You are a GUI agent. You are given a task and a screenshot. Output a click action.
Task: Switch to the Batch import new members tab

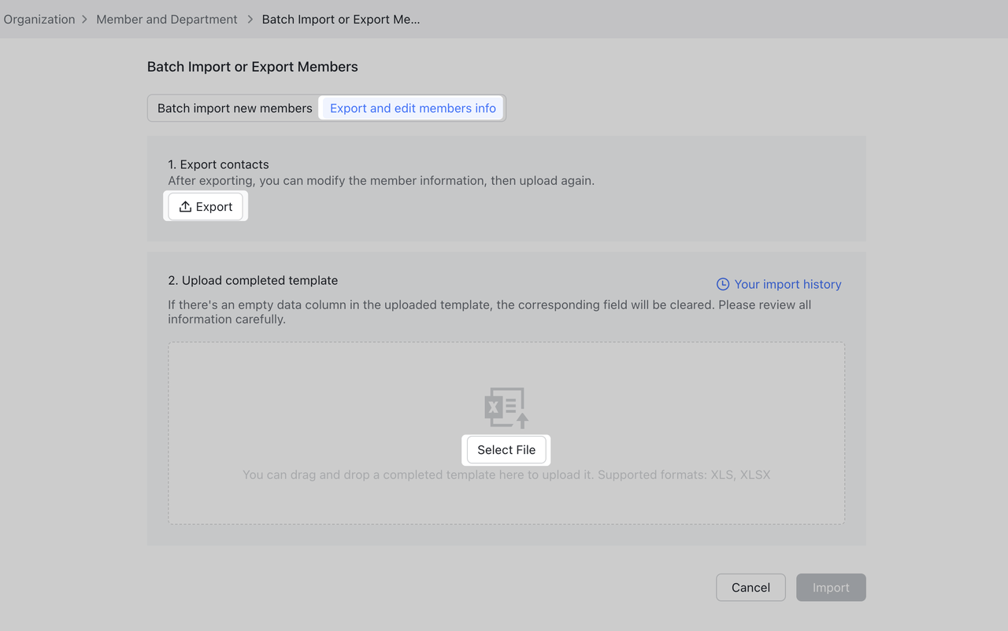tap(233, 108)
